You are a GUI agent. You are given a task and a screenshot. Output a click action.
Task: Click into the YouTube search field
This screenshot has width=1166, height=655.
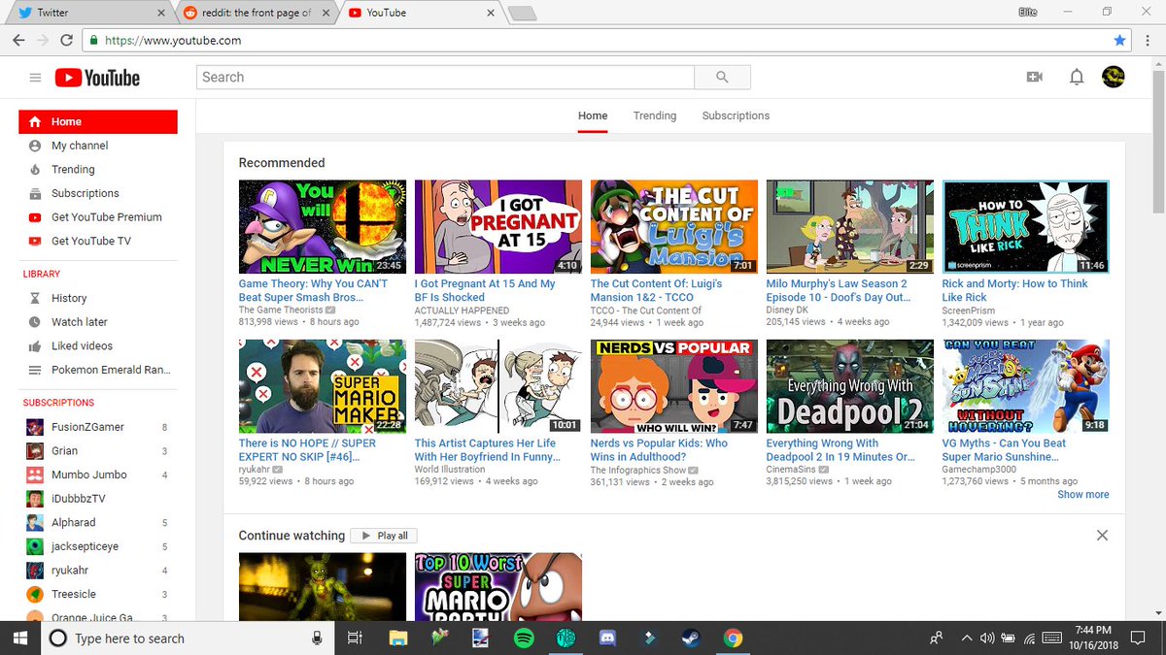(445, 78)
